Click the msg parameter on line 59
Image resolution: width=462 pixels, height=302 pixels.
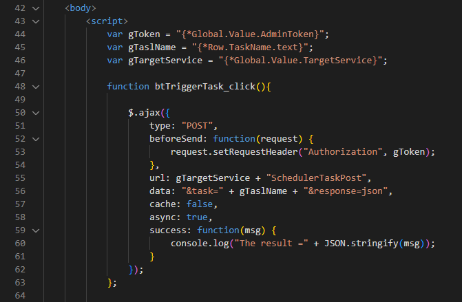pyautogui.click(x=253, y=230)
